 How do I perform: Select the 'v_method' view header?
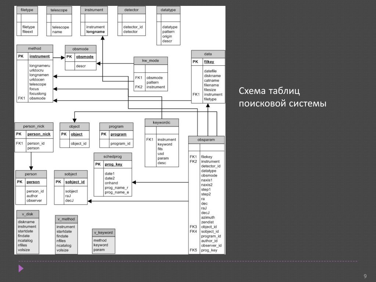(x=66, y=219)
